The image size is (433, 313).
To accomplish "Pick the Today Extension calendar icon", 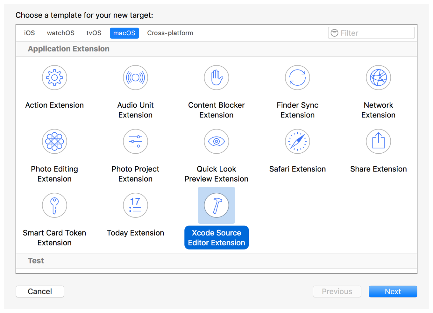I will pyautogui.click(x=135, y=205).
